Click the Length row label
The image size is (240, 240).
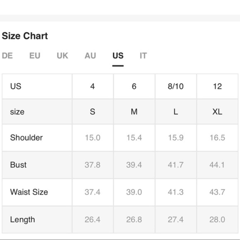(x=22, y=220)
